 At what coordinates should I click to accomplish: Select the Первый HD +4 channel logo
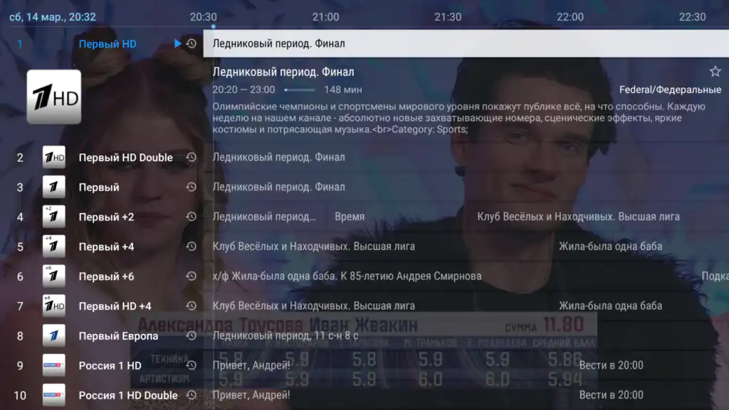[x=54, y=306]
